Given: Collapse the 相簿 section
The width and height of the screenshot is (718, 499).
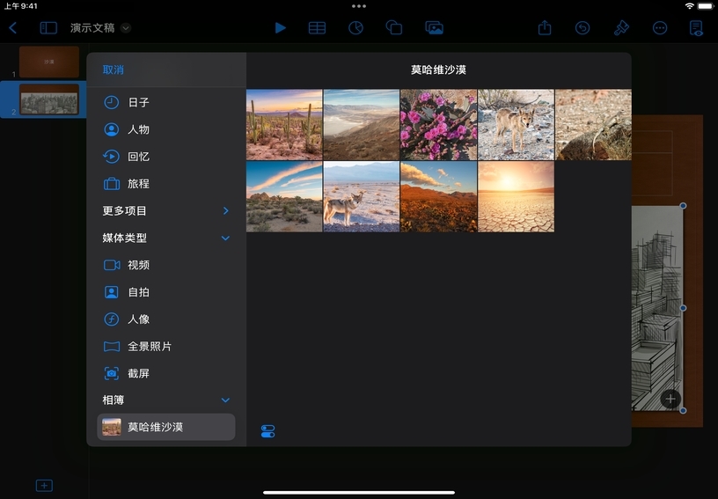Looking at the screenshot, I should [225, 400].
